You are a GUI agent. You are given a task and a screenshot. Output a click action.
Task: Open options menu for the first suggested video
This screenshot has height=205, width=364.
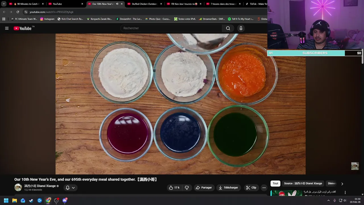coord(345,193)
